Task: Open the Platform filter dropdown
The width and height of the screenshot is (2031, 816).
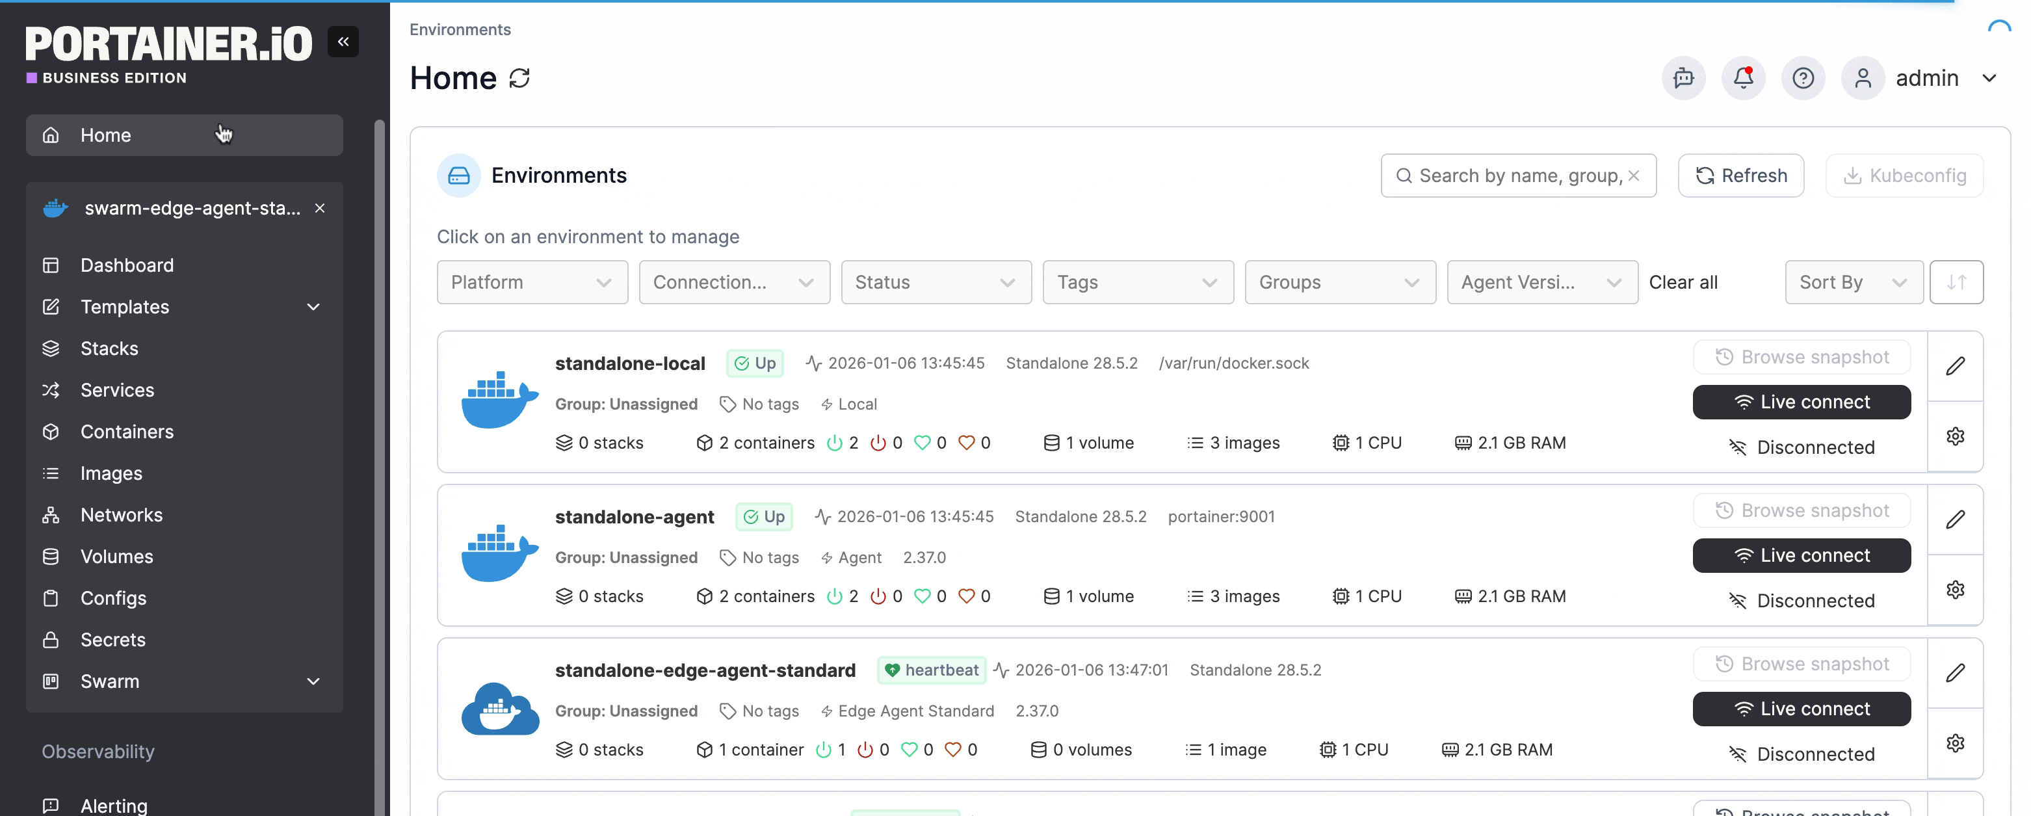Action: pyautogui.click(x=532, y=282)
